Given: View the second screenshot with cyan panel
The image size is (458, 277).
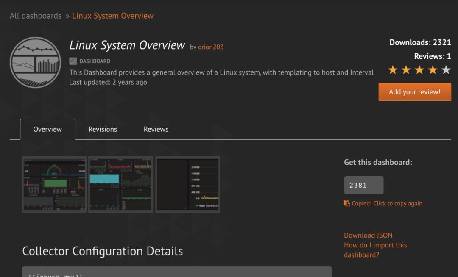Looking at the screenshot, I should [120, 184].
